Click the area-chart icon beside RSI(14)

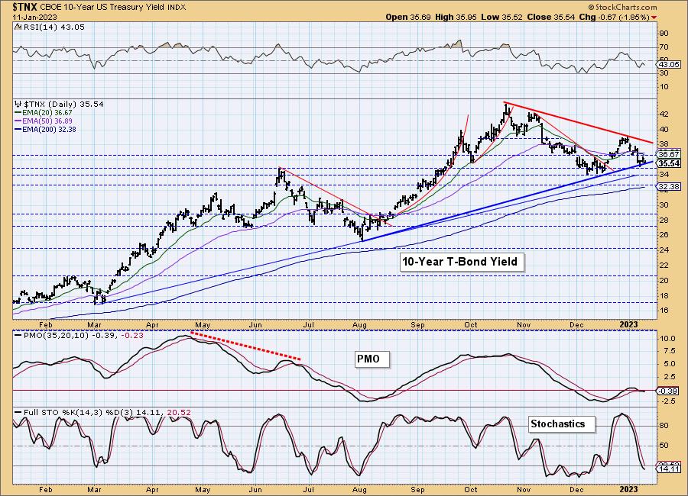18,27
